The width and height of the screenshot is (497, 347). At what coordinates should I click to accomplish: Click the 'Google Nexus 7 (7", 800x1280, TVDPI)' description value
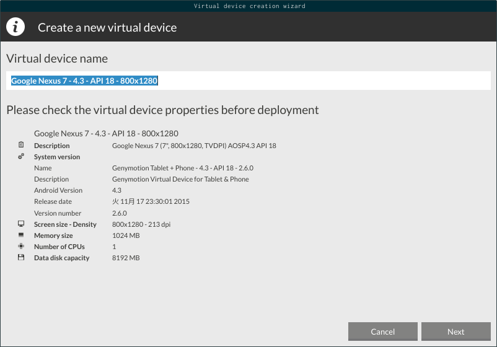pyautogui.click(x=194, y=146)
